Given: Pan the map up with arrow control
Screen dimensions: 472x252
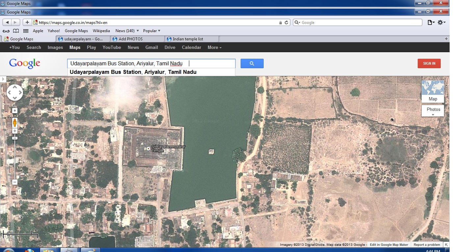Looking at the screenshot, I should point(15,87).
